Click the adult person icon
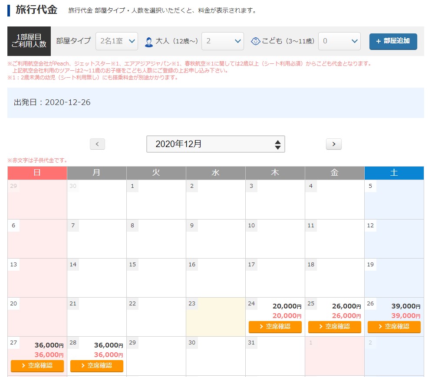 click(x=149, y=41)
